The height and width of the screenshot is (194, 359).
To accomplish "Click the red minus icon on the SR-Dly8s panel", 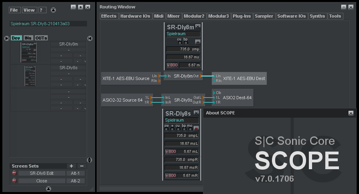I will [x=196, y=128].
